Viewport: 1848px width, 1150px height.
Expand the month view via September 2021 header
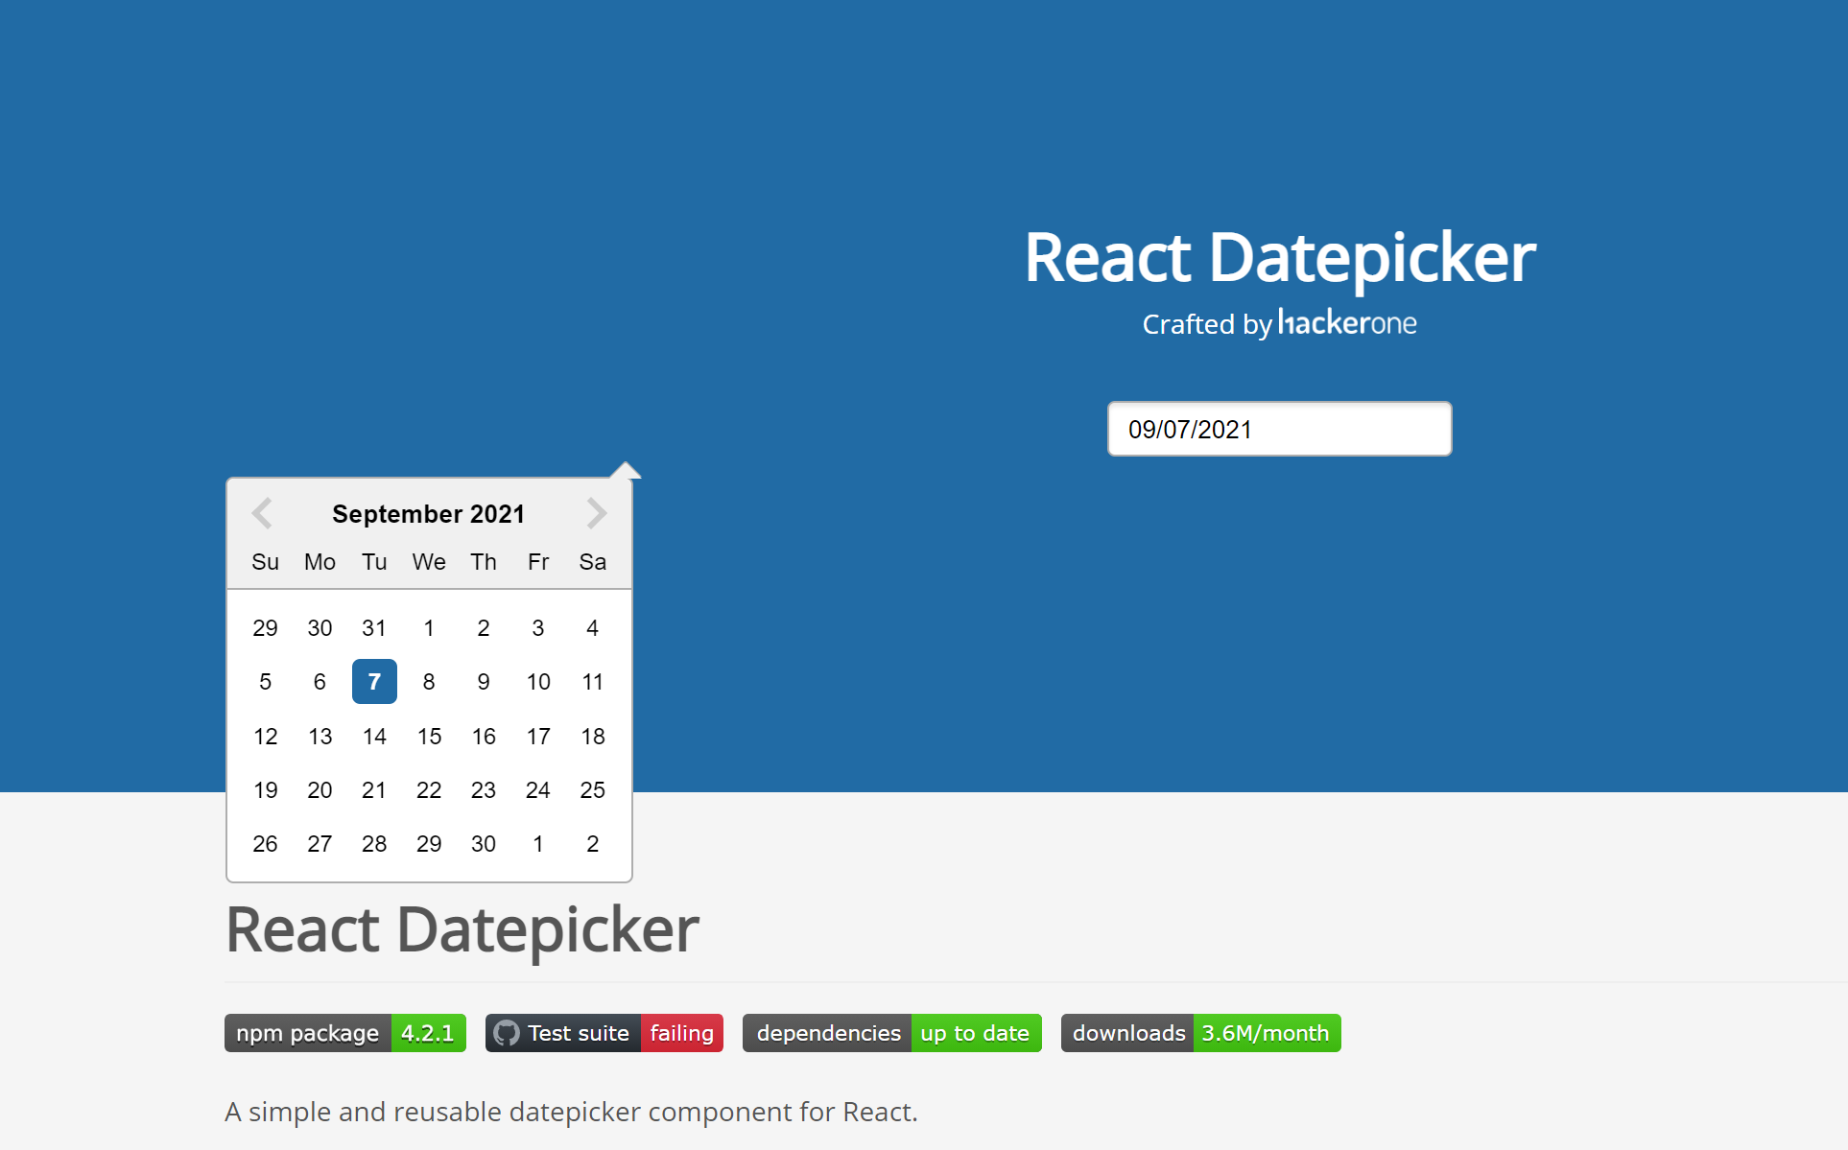coord(428,513)
